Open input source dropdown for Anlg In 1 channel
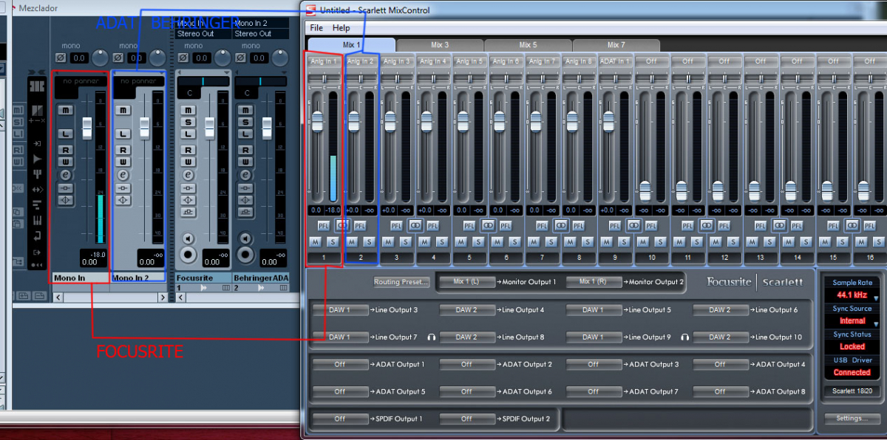 pos(324,61)
